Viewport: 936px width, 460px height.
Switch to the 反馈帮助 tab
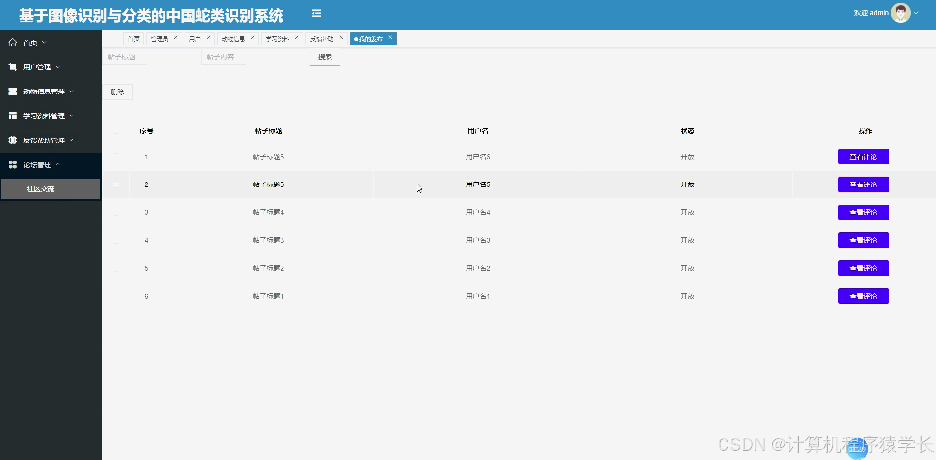point(322,38)
